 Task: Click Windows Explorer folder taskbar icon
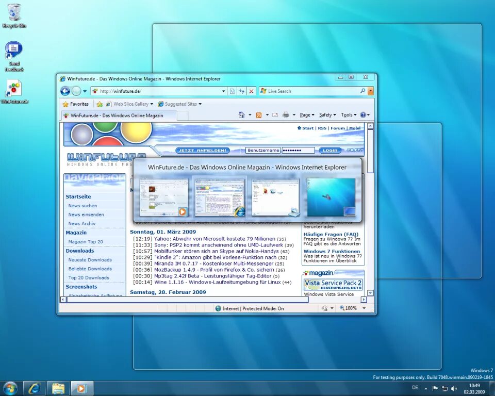coord(58,388)
